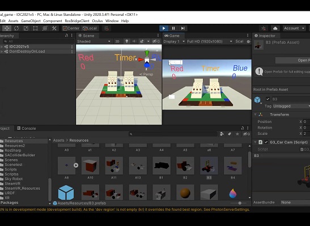310x226 pixels.
Task: Open the Account dropdown
Action: point(294,28)
